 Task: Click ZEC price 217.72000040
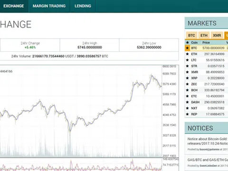214,84
